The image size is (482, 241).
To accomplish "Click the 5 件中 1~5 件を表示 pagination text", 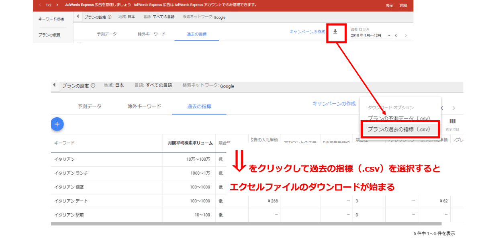I will tap(434, 233).
